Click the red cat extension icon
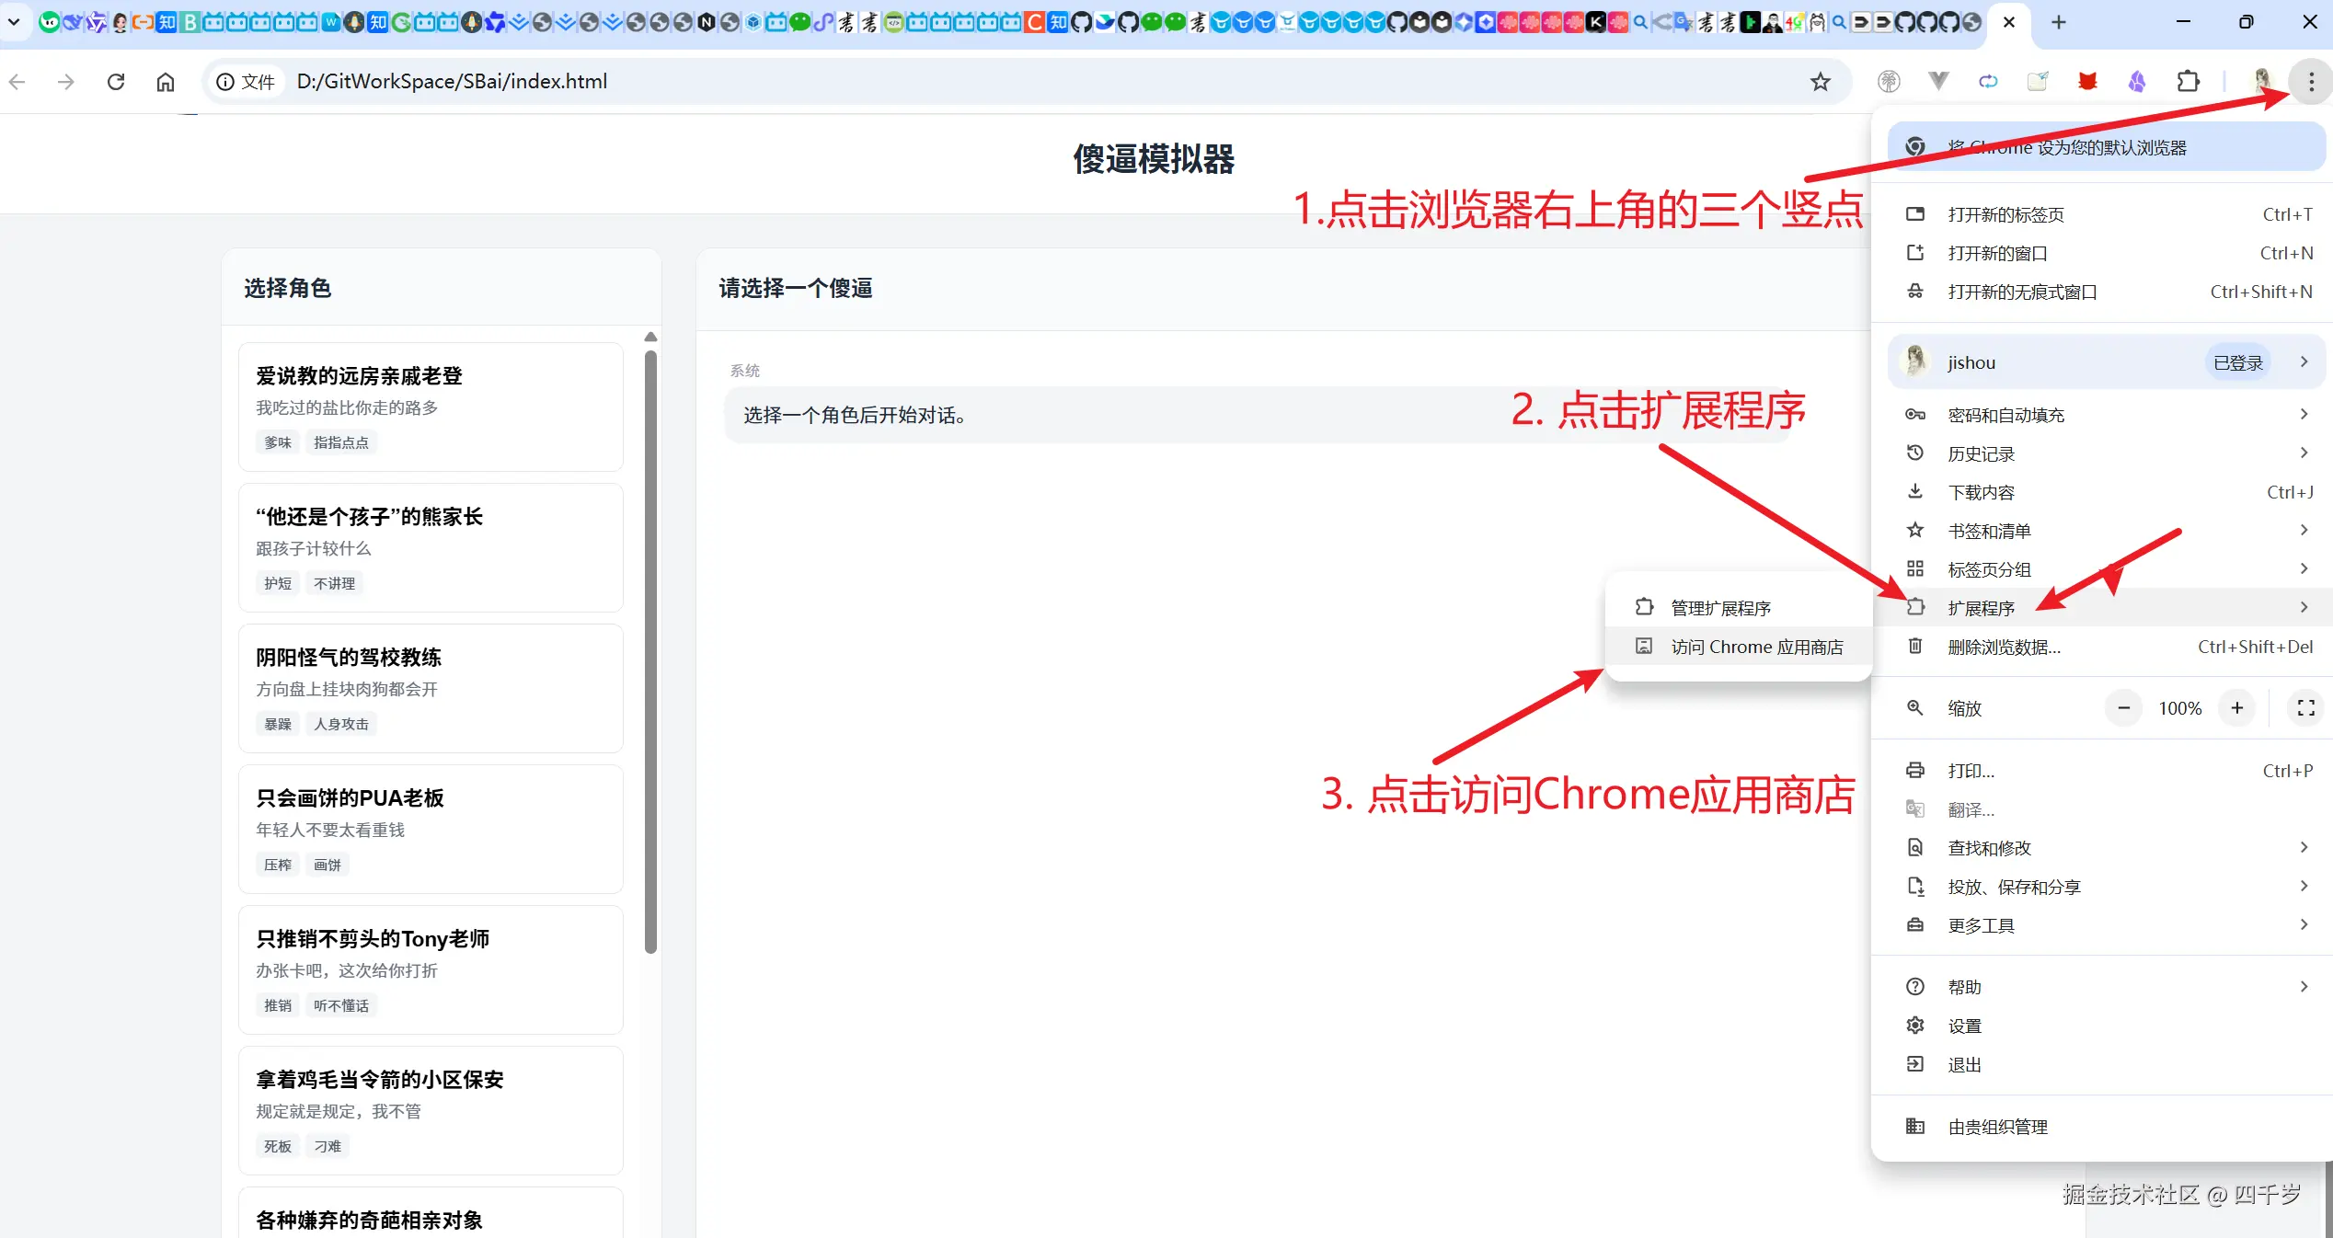Screen dimensions: 2333x1238 click(2087, 81)
